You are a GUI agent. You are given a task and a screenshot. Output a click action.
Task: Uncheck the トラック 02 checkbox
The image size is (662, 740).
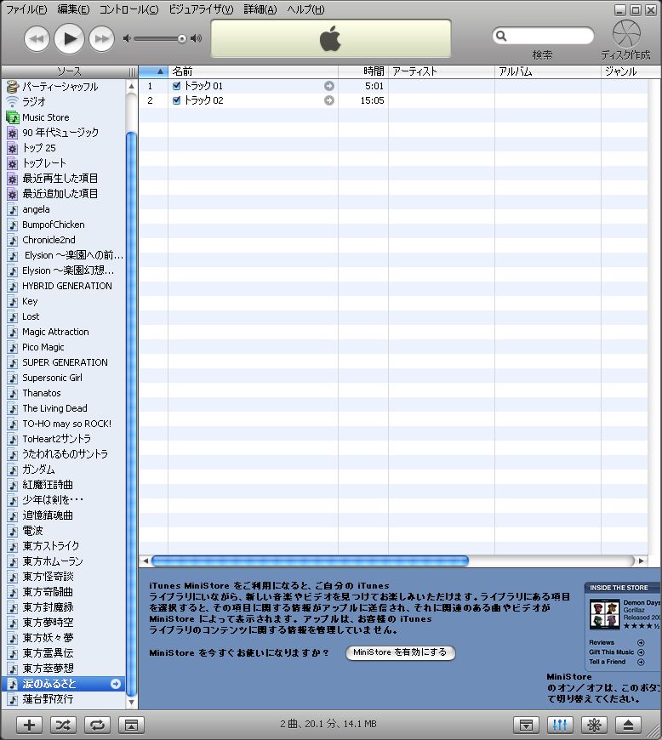[x=177, y=100]
